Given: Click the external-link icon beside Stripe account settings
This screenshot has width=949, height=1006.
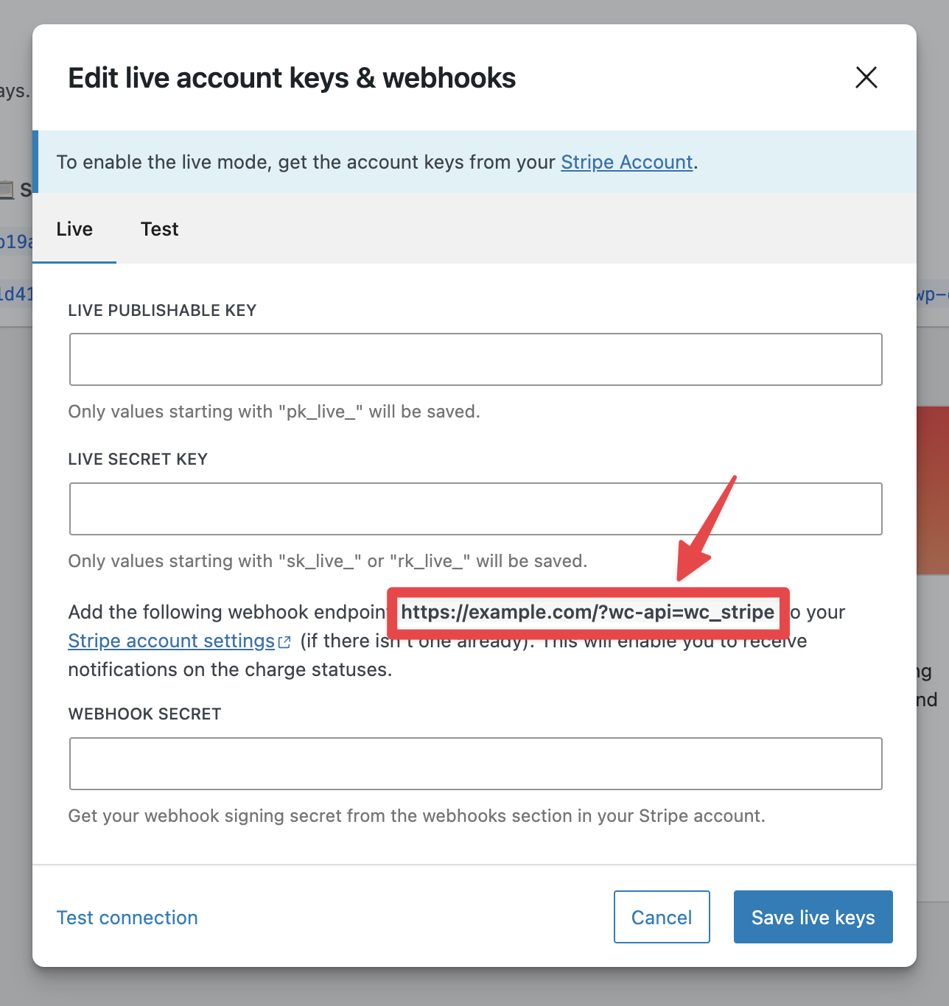Looking at the screenshot, I should click(x=284, y=641).
